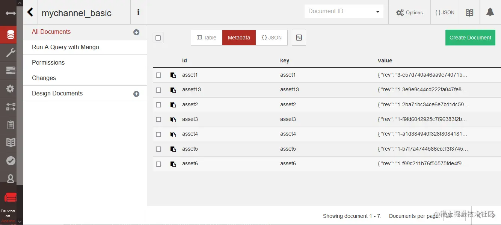Copy the asset5 document icon
Viewport: 501px width, 225px height.
pos(173,149)
